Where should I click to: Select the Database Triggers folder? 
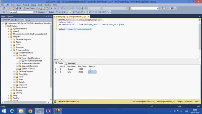coord(26,72)
